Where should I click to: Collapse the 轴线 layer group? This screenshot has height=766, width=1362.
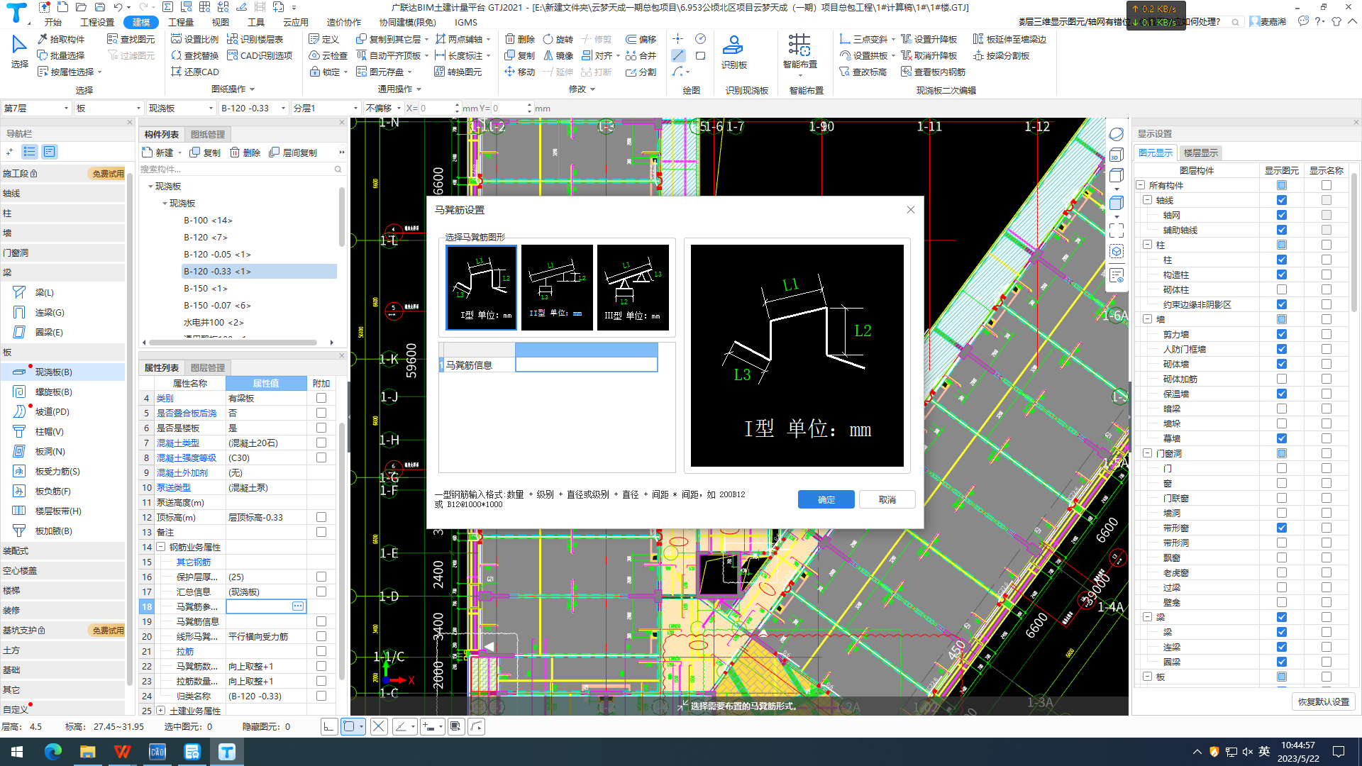coord(1147,200)
